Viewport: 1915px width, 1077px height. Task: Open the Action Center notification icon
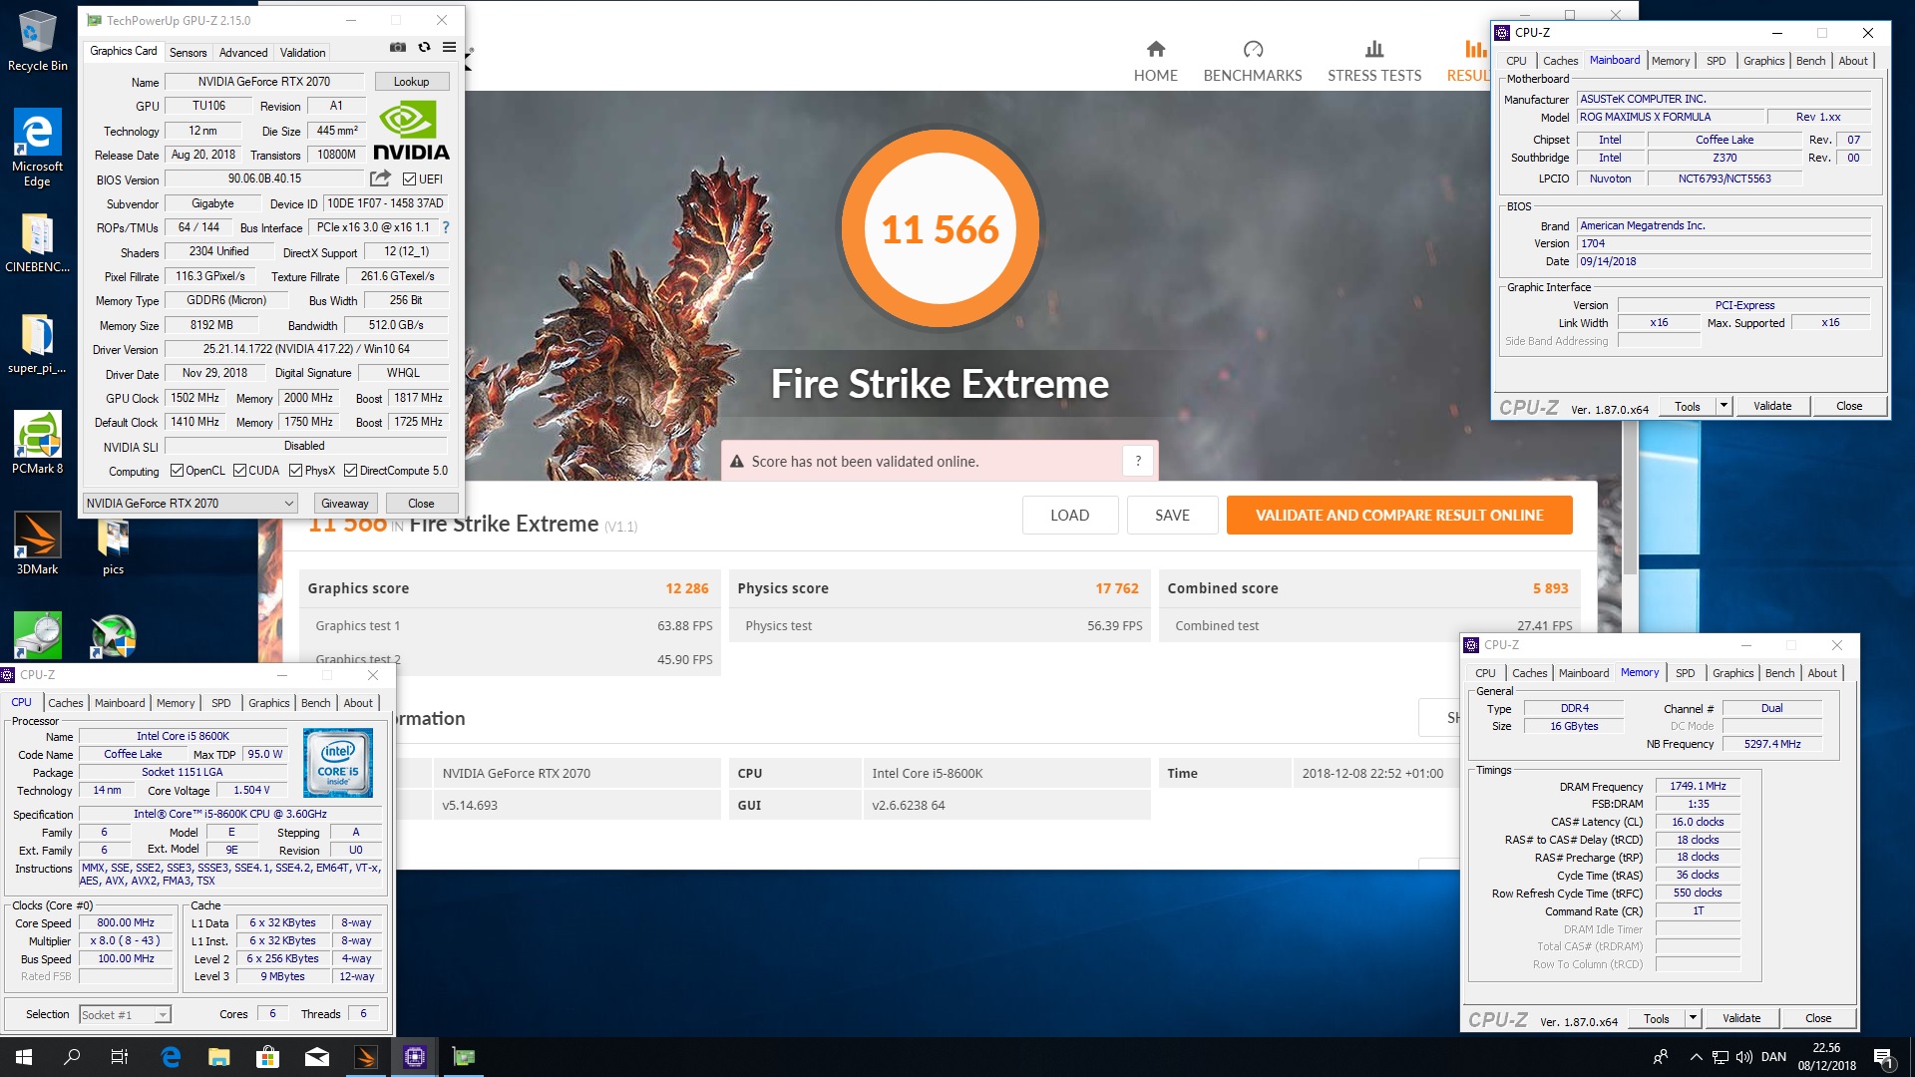(1883, 1057)
